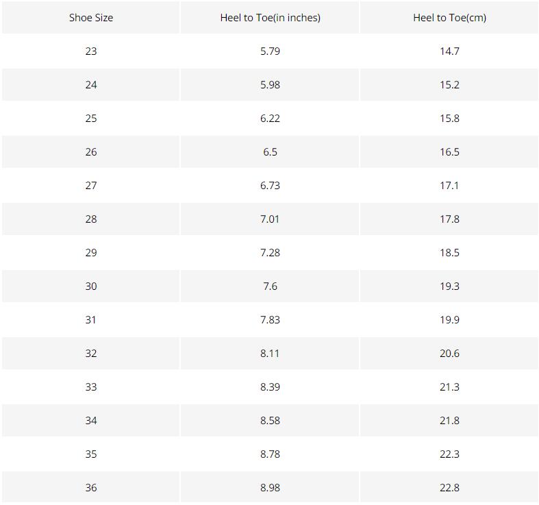539x505 pixels.
Task: Click shoe size 29 in the table
Action: [91, 253]
